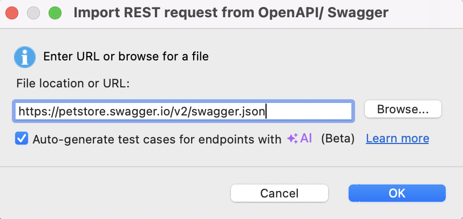Click the https prefix in the URL field
This screenshot has height=219, width=463.
click(31, 111)
